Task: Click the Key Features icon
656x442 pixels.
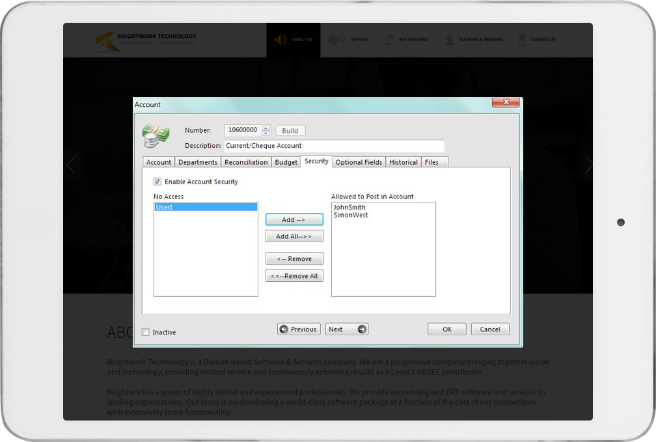Action: coord(390,40)
